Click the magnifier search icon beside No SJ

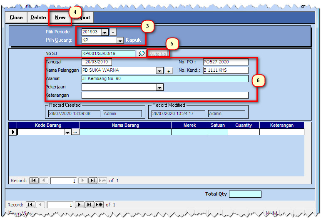(142, 54)
